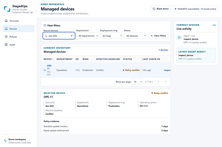Click the StagedOps logo icon

[x=7, y=9]
